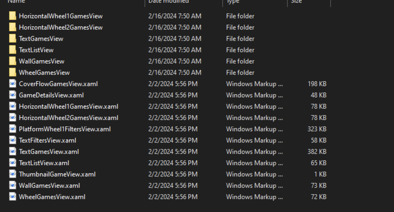394x212 pixels.
Task: Sort by the Date modified column header
Action: pyautogui.click(x=169, y=1)
